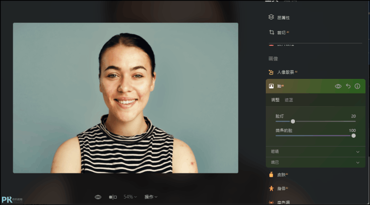
Task: Switch to the 调整 adjustments tab
Action: pyautogui.click(x=275, y=100)
